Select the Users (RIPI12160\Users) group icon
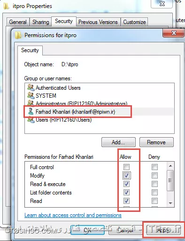185x241 pixels. tap(31, 120)
